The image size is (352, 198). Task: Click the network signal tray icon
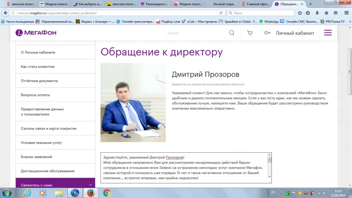point(318,193)
